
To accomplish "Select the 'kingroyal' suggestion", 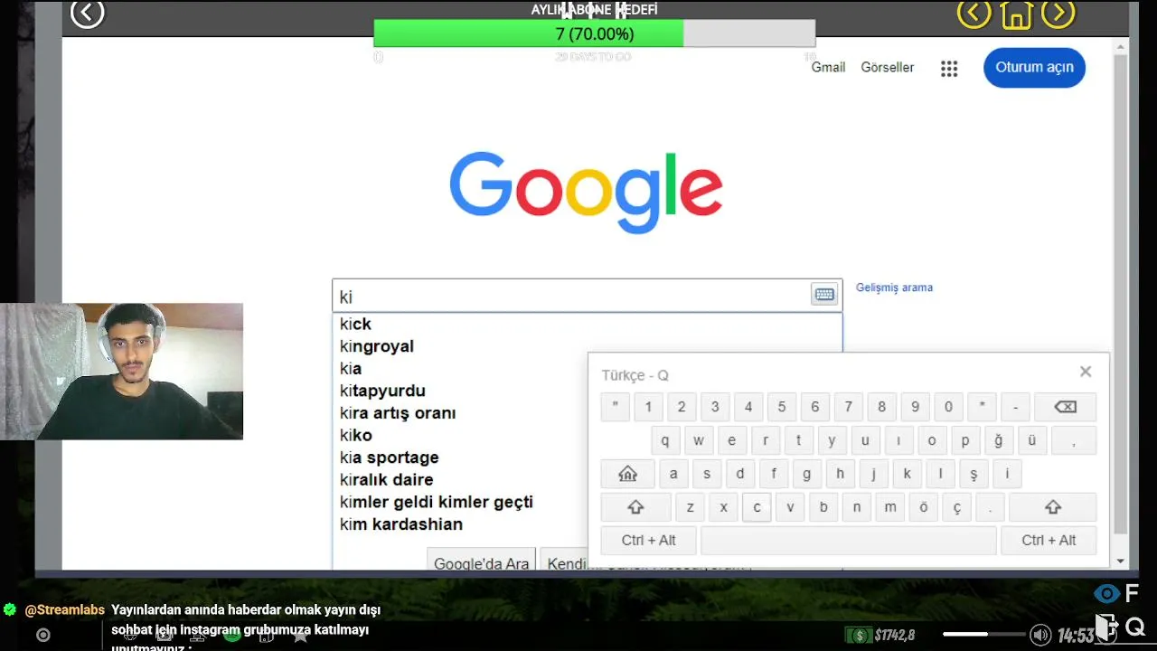I will click(x=587, y=346).
